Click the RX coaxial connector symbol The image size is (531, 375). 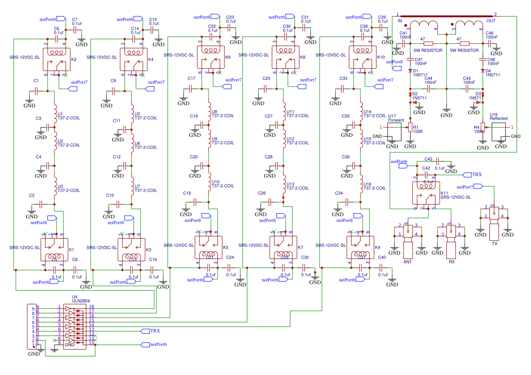tap(451, 241)
